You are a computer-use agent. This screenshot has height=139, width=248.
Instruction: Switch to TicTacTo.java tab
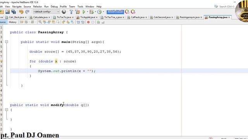(64, 17)
